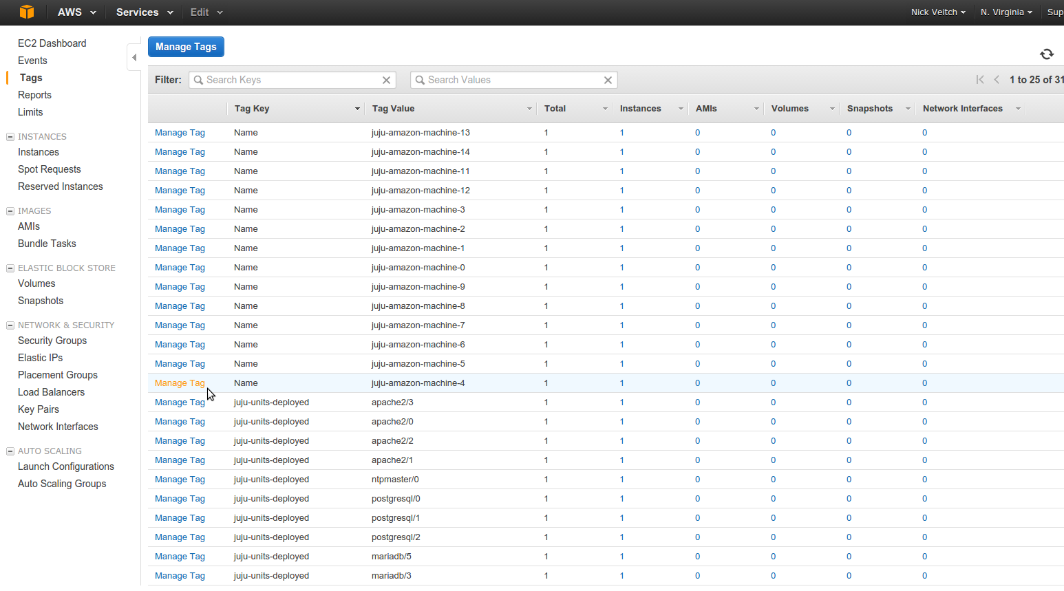Collapse the sidebar with the left arrow
The image size is (1064, 591).
click(x=134, y=57)
